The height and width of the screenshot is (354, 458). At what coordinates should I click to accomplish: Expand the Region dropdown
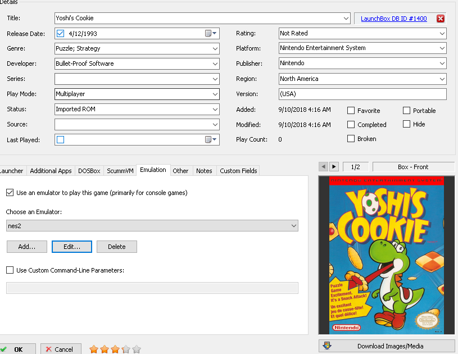(x=442, y=79)
